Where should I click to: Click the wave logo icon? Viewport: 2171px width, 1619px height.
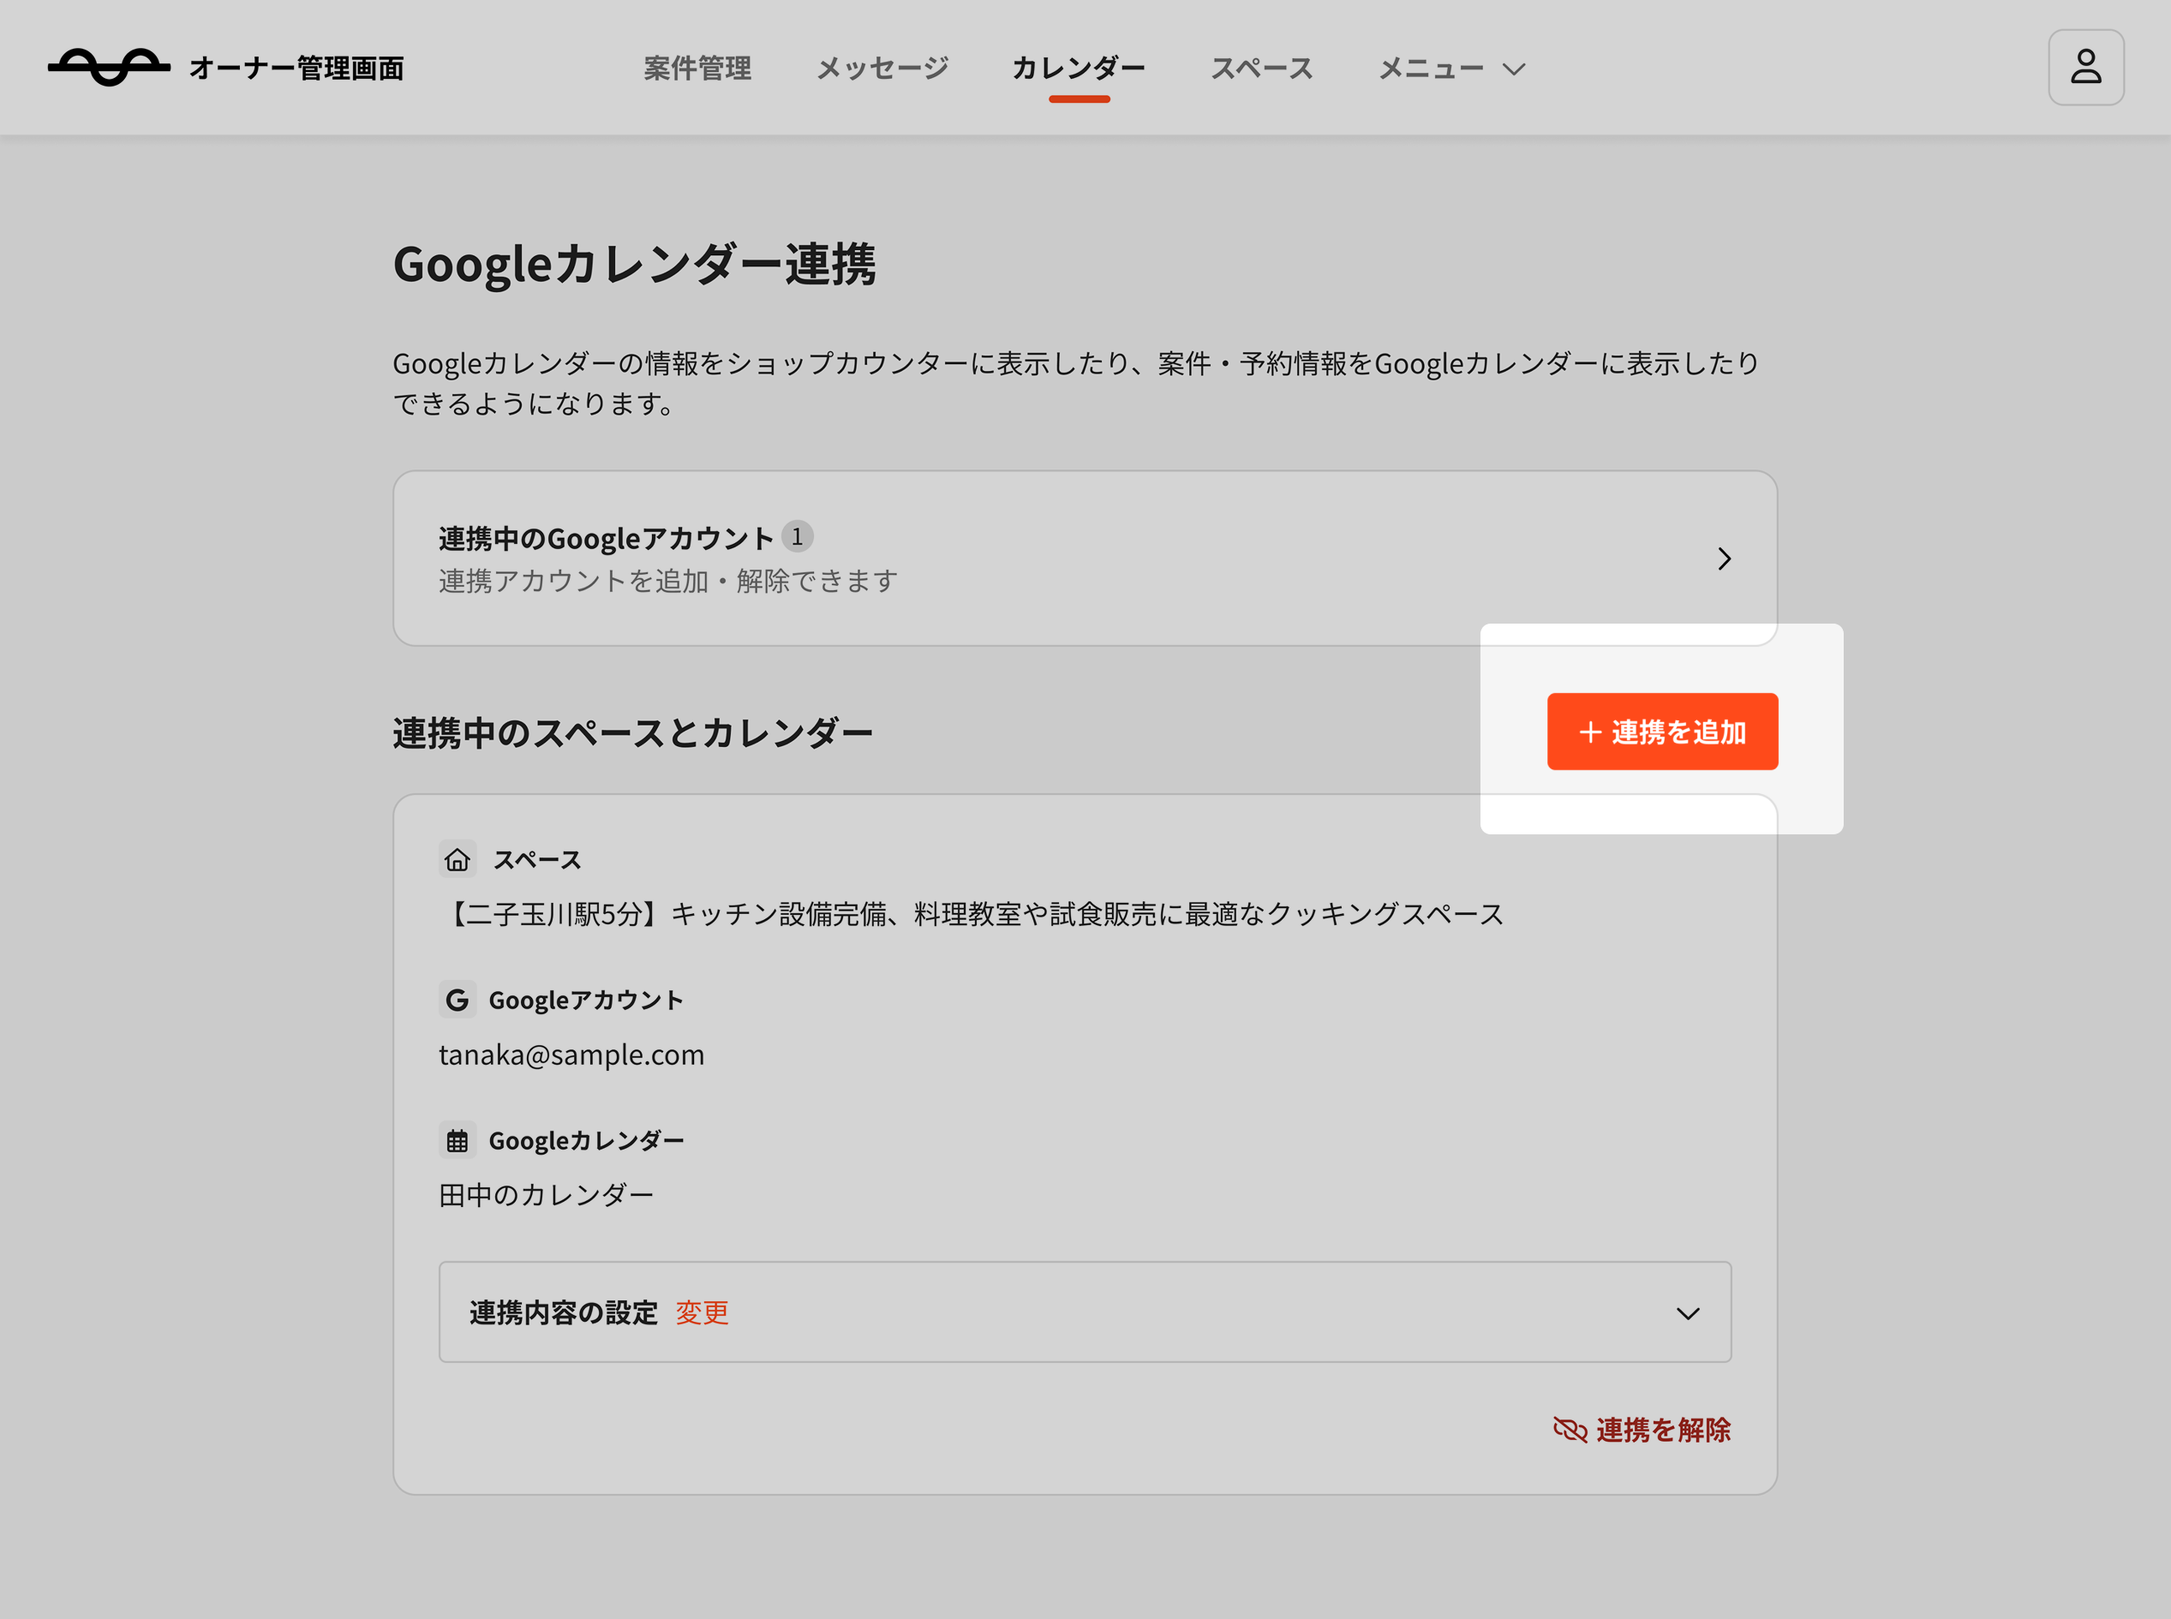(109, 67)
